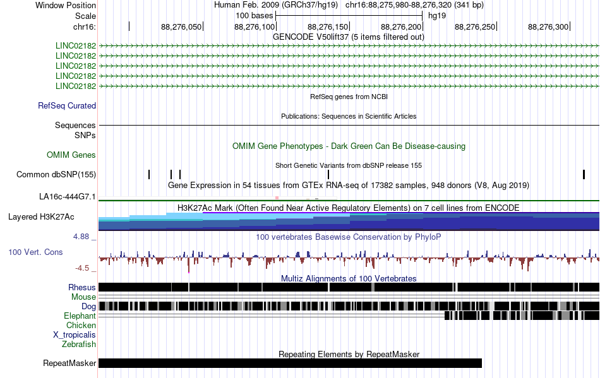Click the H3K27Ac layered blue signal
600x378 pixels.
pyautogui.click(x=349, y=221)
